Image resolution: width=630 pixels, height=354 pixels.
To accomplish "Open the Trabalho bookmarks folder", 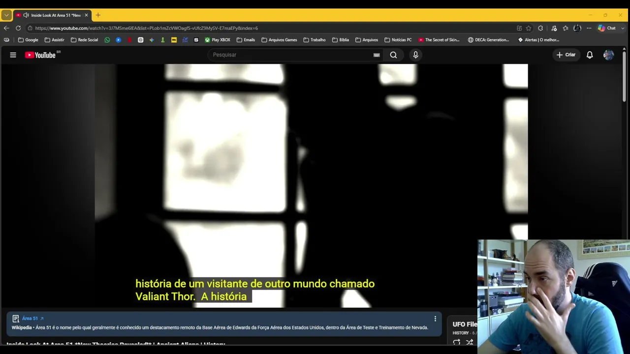I will (x=315, y=40).
